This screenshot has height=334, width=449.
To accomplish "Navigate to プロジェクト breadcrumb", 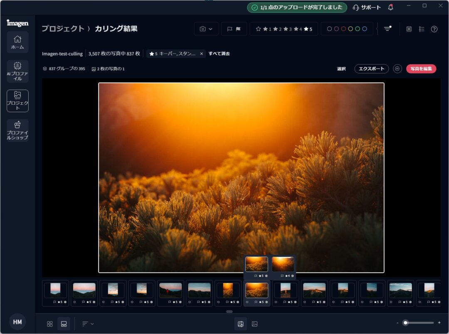I will coord(62,29).
